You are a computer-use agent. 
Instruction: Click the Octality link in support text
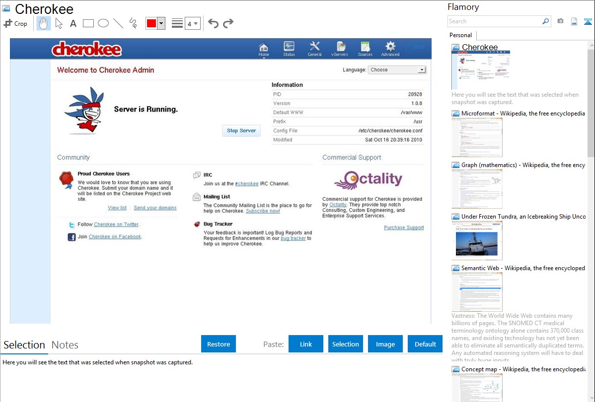coord(338,205)
